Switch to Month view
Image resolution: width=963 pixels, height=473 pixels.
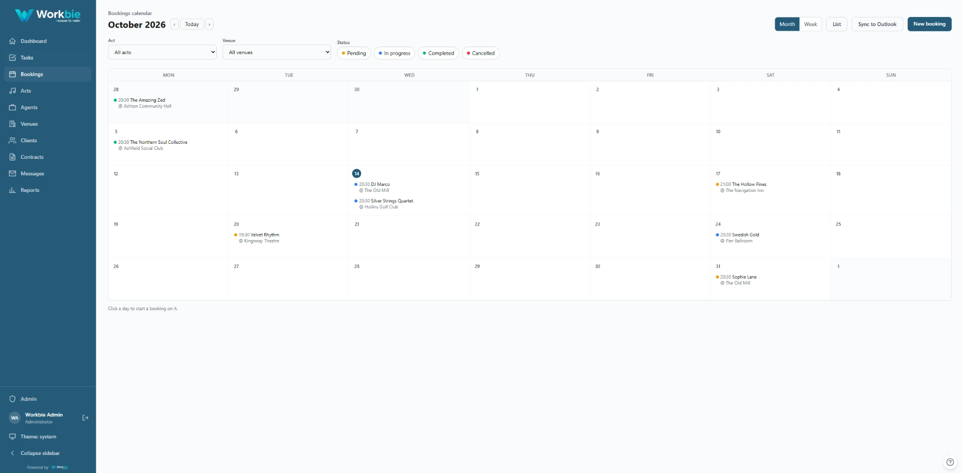(787, 24)
